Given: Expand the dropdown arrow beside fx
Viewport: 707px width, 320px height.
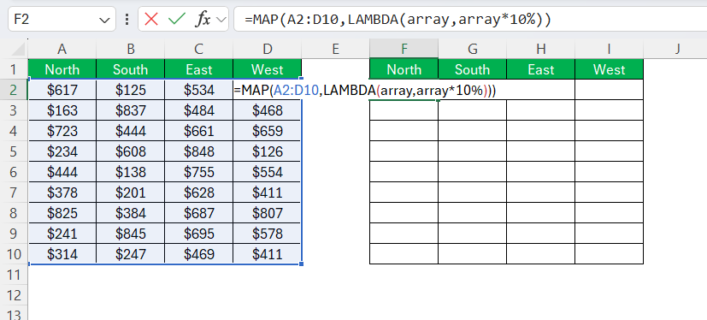Looking at the screenshot, I should coord(221,20).
